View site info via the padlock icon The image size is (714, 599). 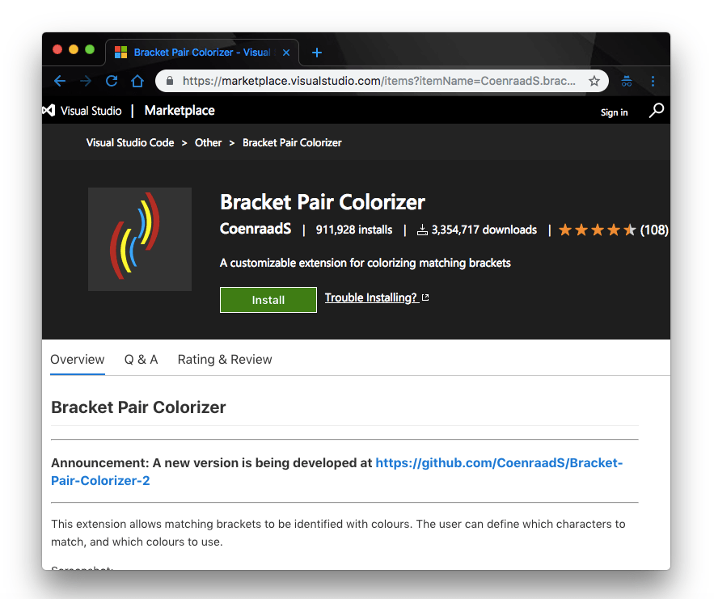pos(170,81)
